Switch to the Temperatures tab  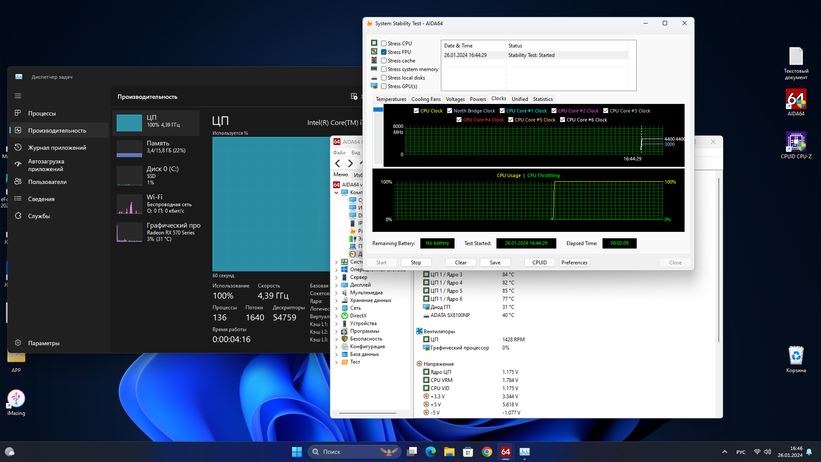click(391, 99)
